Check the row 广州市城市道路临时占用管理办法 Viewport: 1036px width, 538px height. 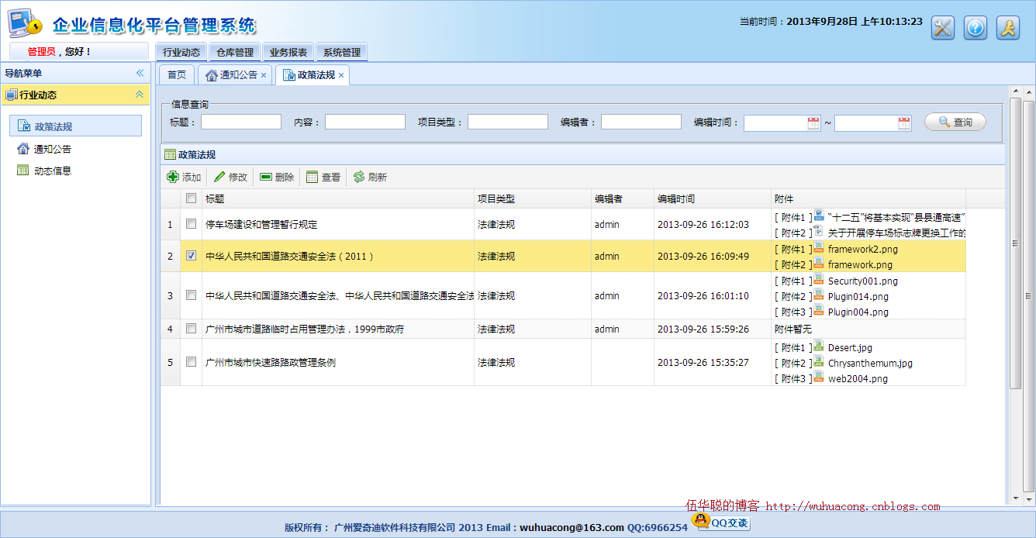[x=191, y=329]
